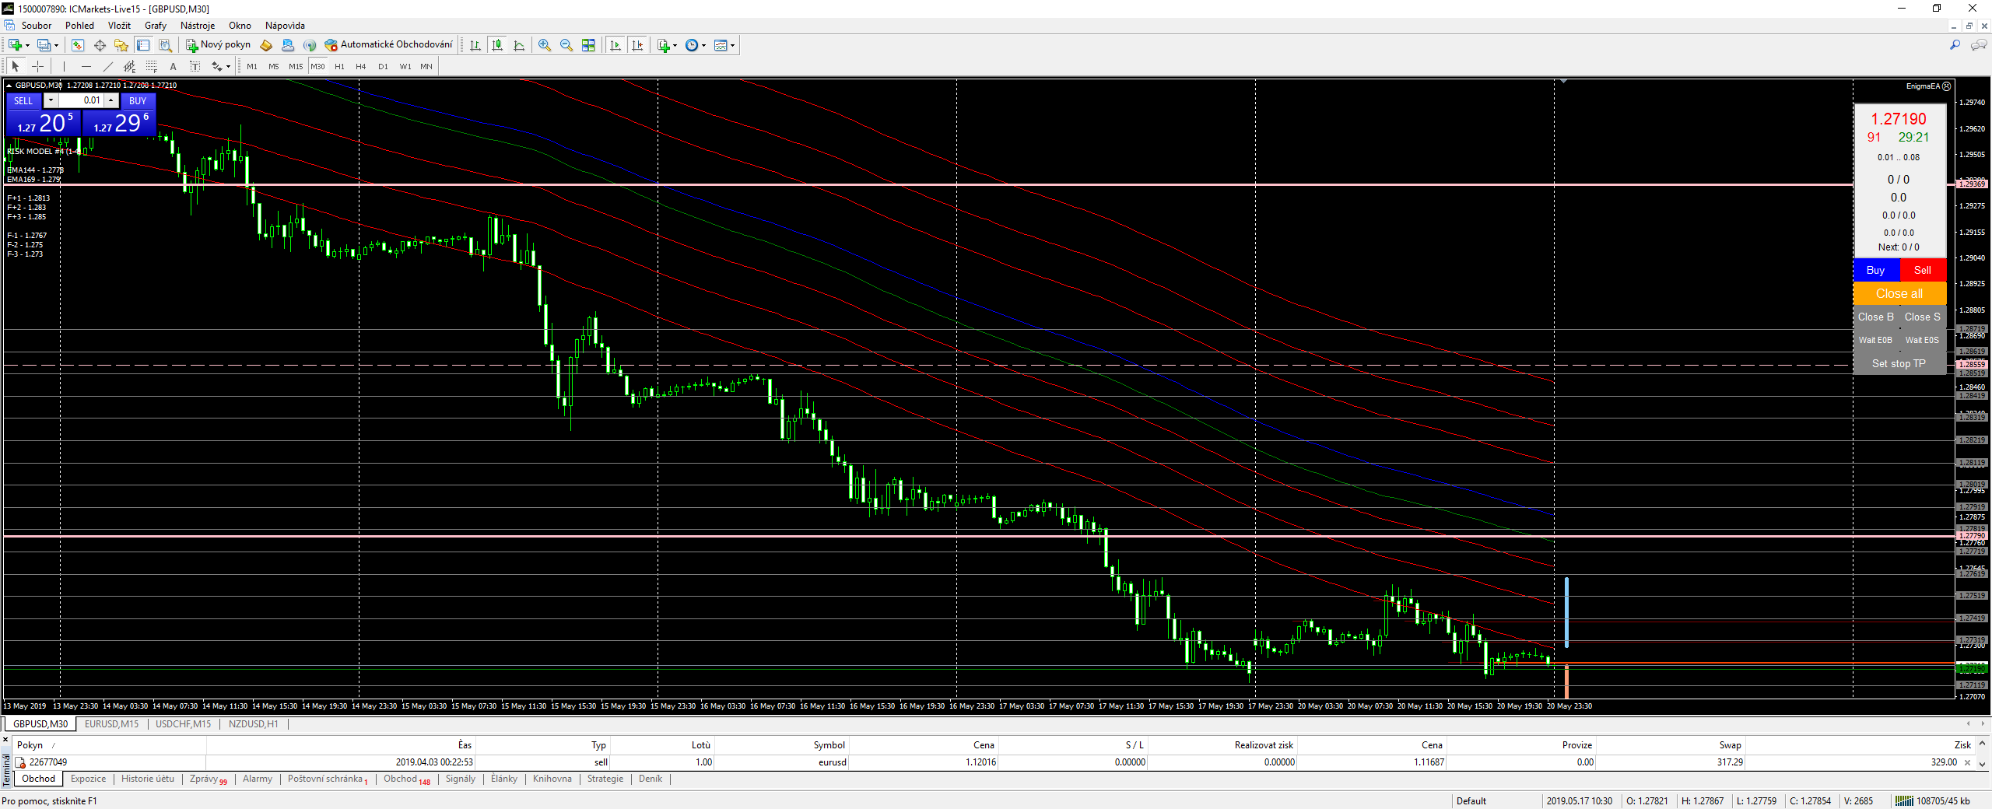Click the Indicators list icon
The width and height of the screenshot is (1992, 809).
coord(663,45)
